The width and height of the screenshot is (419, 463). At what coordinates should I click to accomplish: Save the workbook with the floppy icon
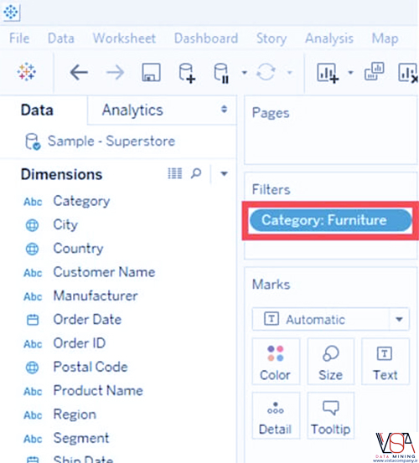tap(152, 72)
